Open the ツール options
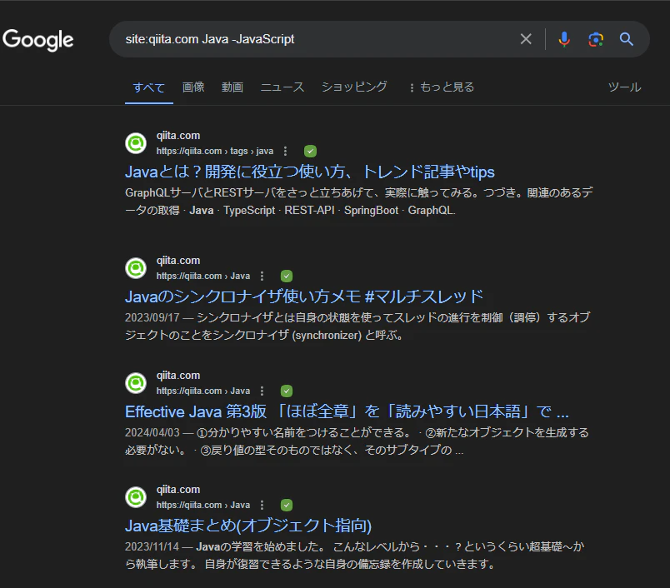 pyautogui.click(x=624, y=87)
